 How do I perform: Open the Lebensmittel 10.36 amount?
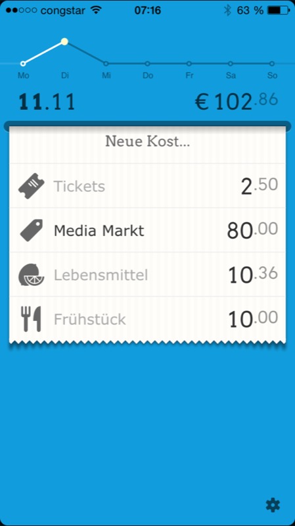[x=253, y=274]
